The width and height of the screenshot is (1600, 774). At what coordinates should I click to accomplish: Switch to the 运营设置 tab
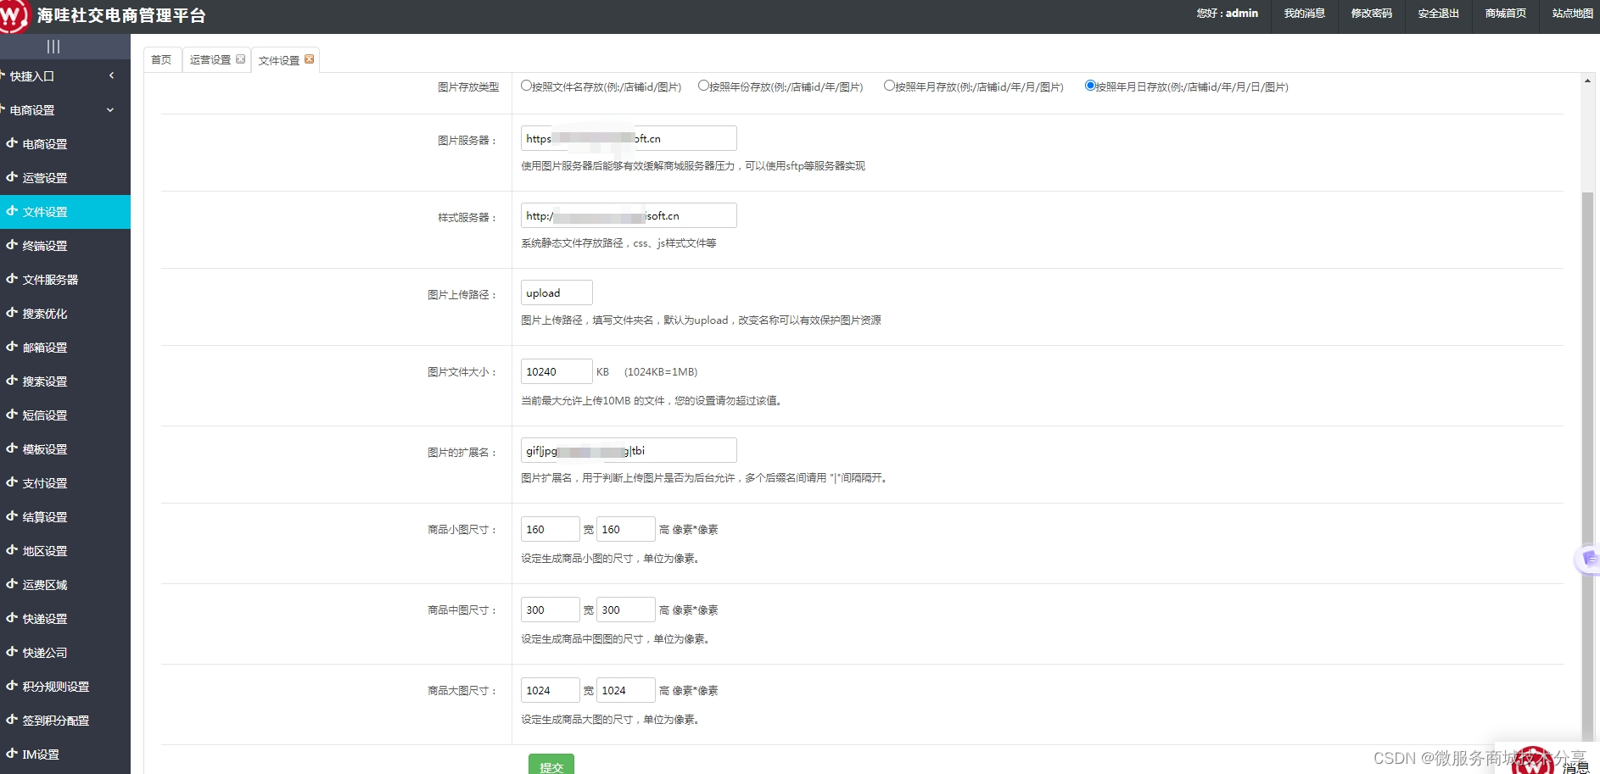pos(210,59)
